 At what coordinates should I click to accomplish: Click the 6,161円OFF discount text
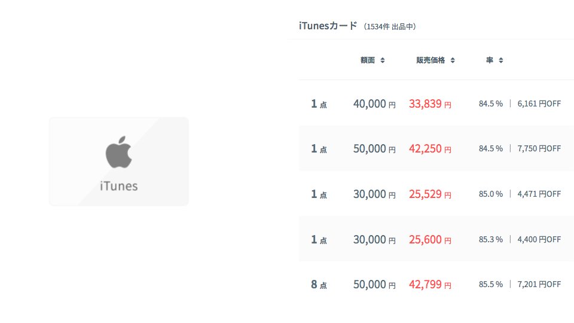[x=539, y=103]
